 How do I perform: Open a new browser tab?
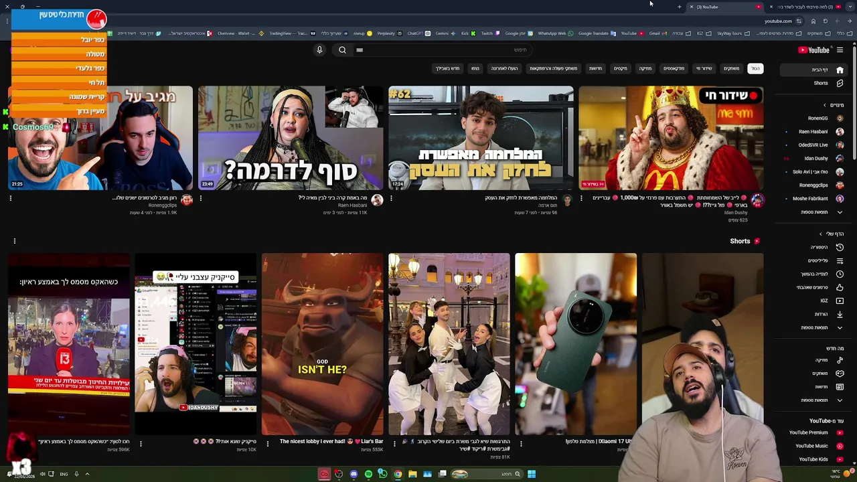(x=679, y=7)
